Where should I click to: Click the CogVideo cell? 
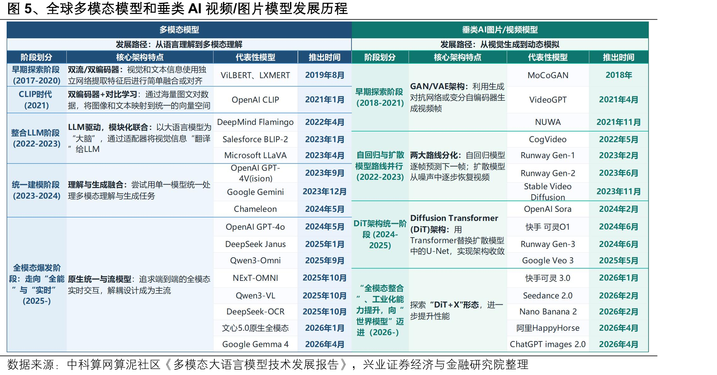[548, 139]
